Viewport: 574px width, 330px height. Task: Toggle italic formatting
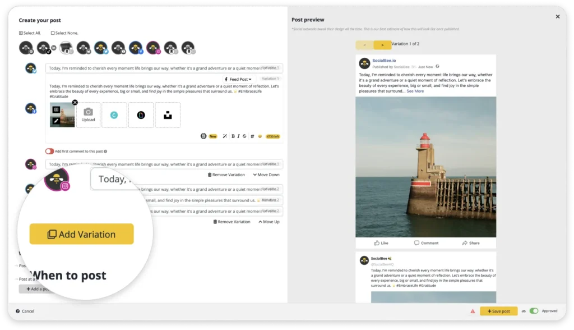(238, 136)
